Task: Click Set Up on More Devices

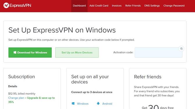Action: coord(77,52)
